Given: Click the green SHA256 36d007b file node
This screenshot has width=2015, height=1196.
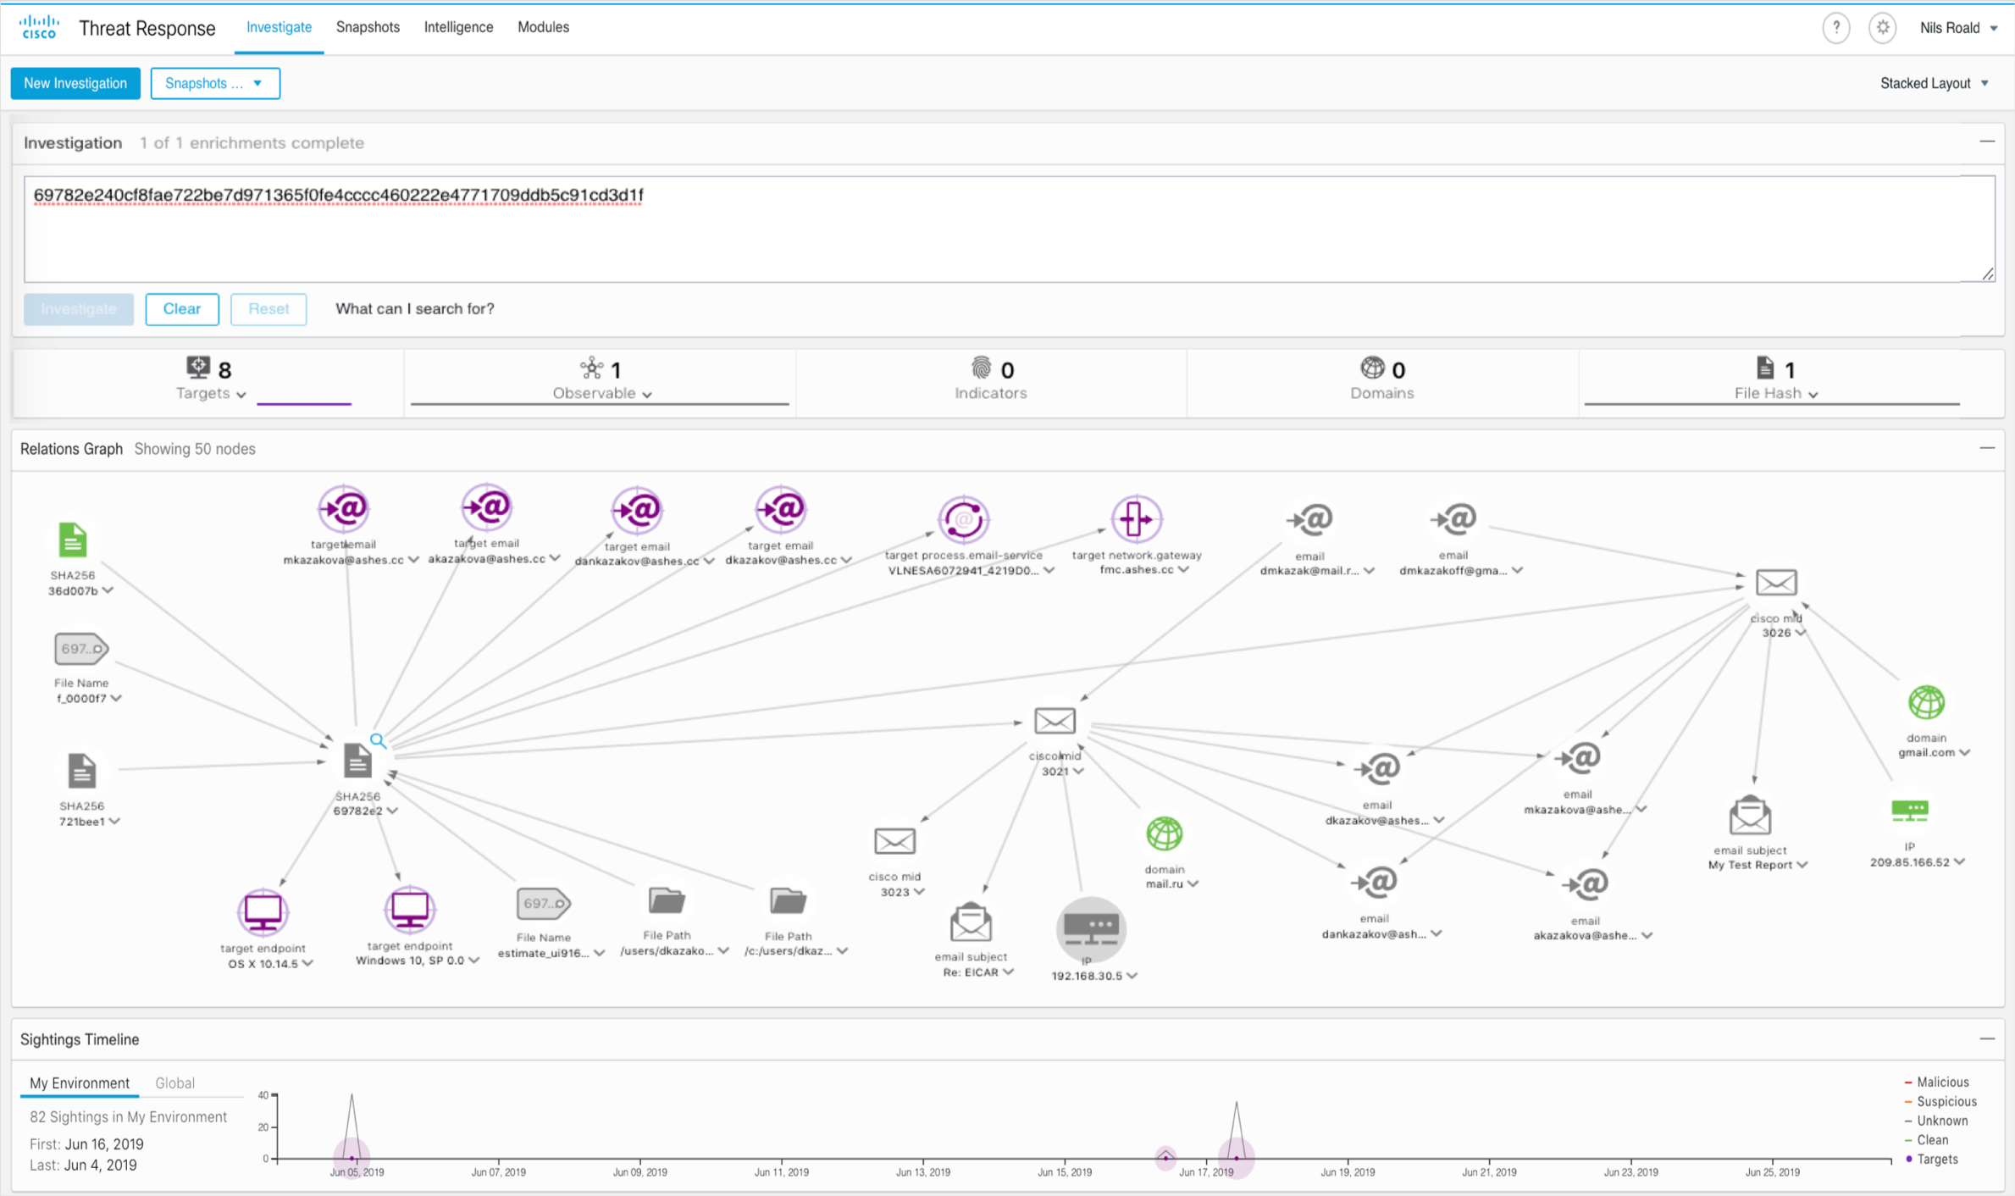Looking at the screenshot, I should tap(73, 540).
